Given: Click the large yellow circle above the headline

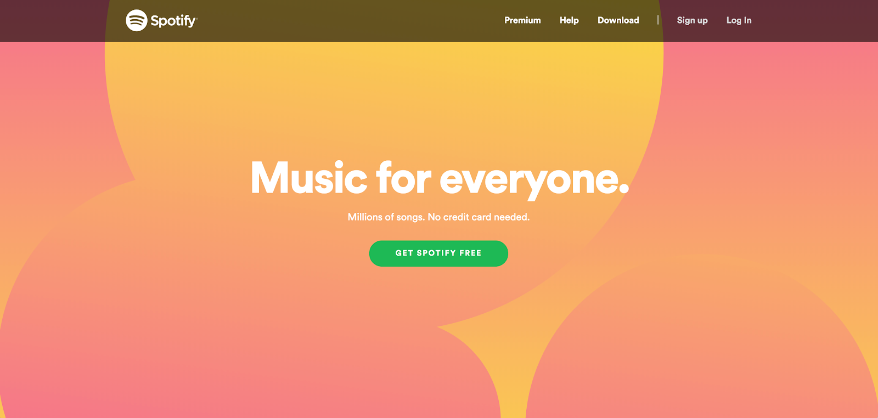Looking at the screenshot, I should (384, 99).
